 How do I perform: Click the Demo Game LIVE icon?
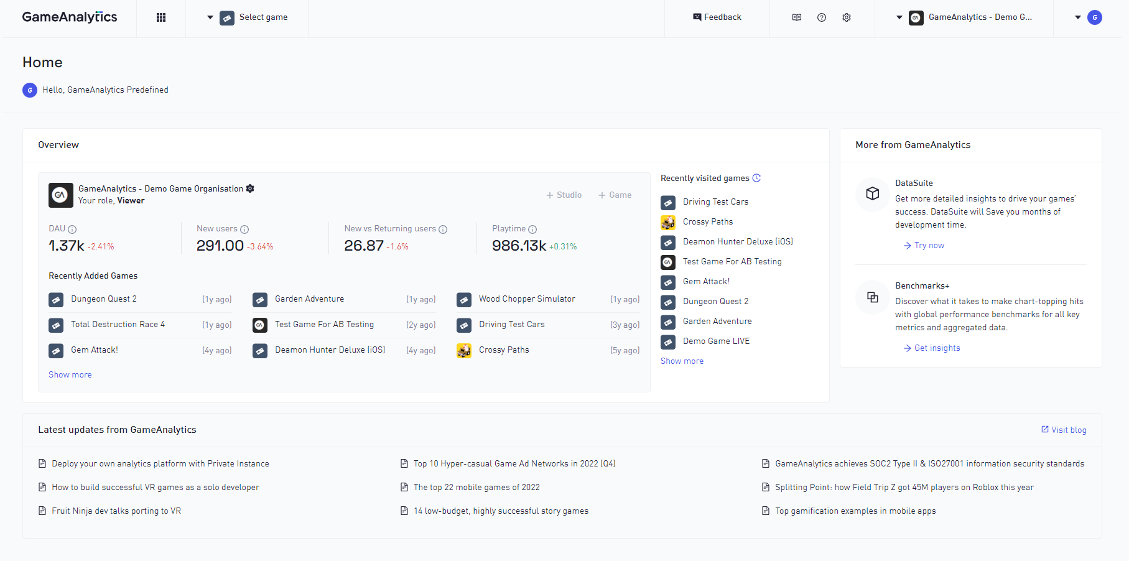[x=668, y=342]
